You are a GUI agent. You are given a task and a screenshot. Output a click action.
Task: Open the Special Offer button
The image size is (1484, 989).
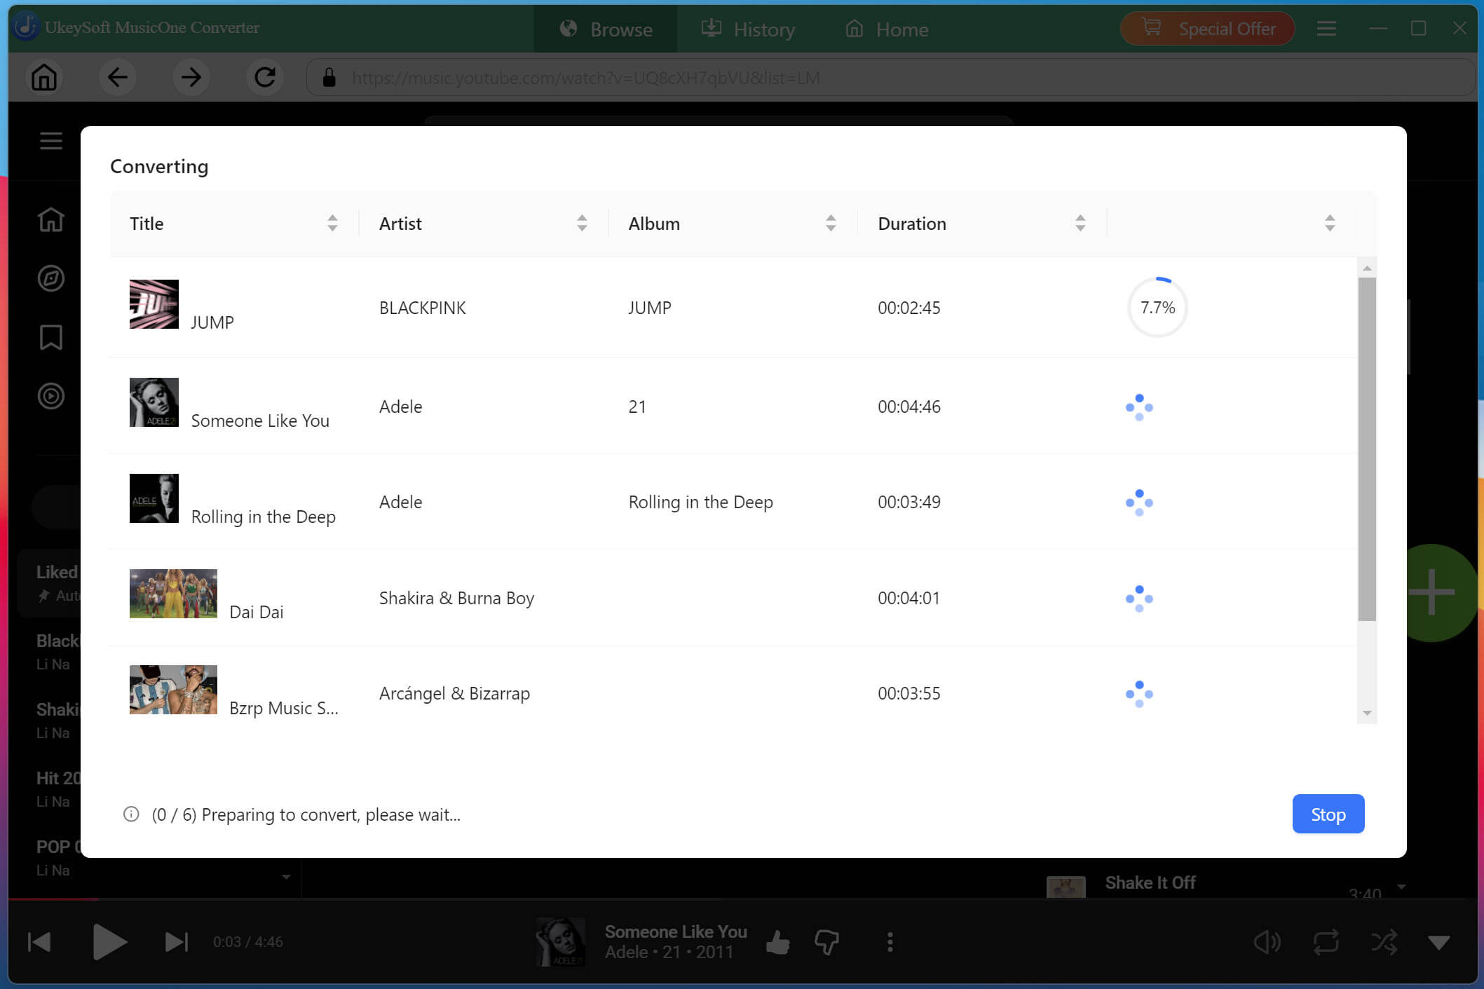[1207, 29]
